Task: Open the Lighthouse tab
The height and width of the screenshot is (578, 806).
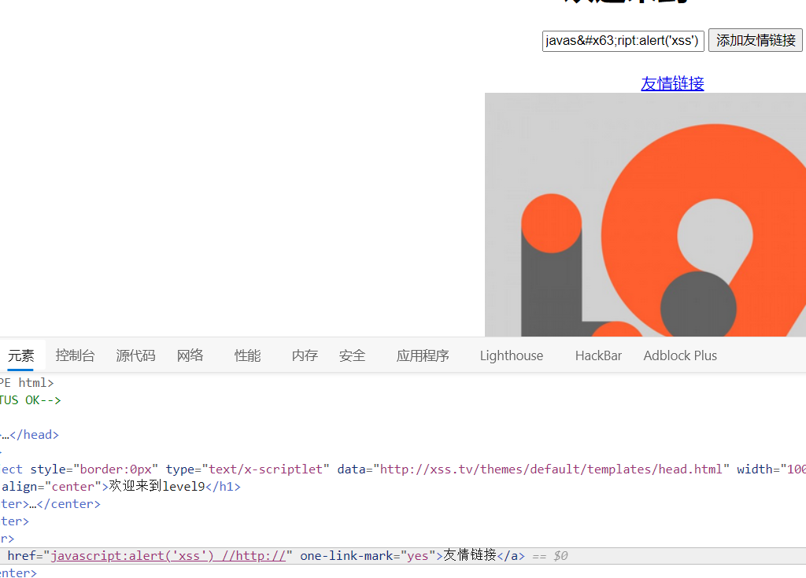Action: [x=512, y=355]
